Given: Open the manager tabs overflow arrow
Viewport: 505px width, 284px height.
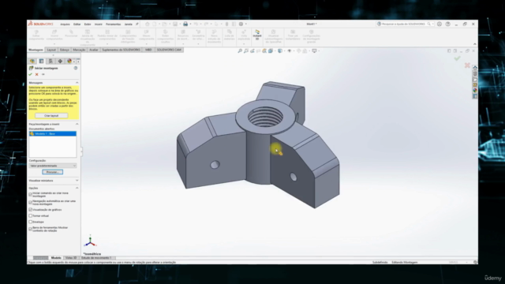Looking at the screenshot, I should (x=78, y=62).
